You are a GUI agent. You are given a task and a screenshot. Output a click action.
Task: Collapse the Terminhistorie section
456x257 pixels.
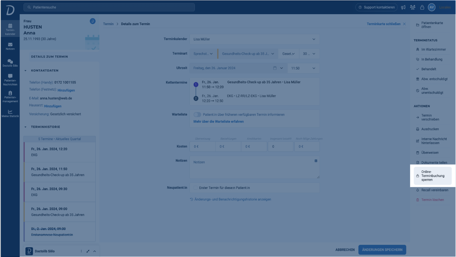[x=26, y=127]
